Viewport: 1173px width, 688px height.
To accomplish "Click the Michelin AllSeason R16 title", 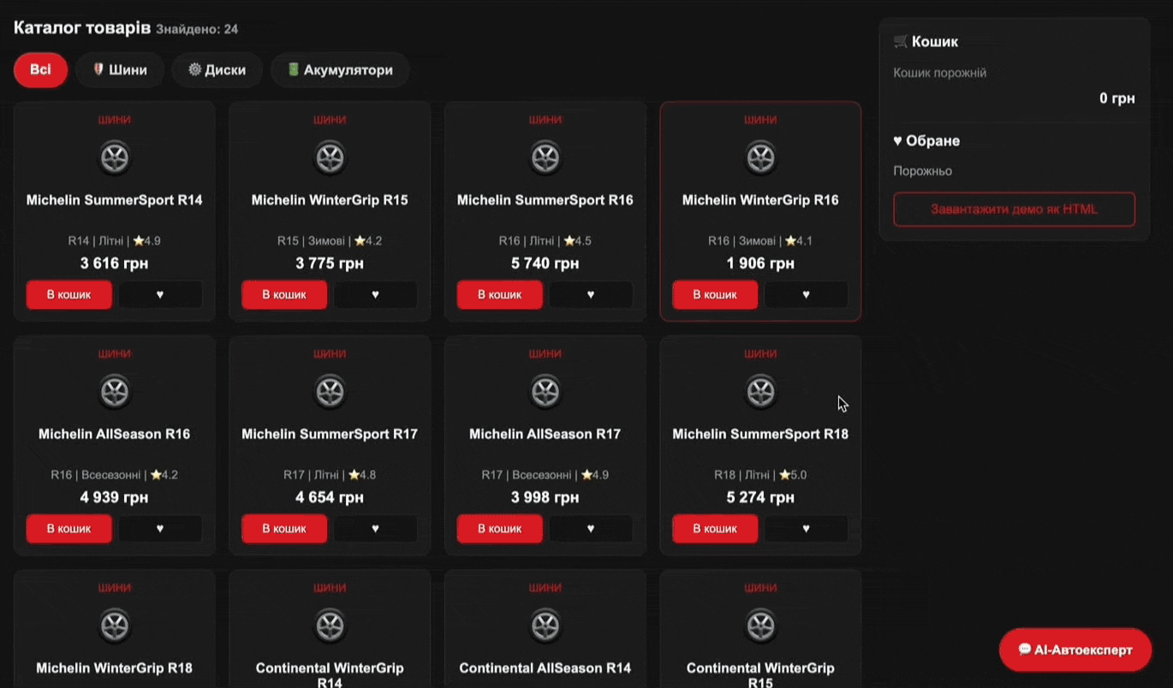I will click(x=115, y=434).
